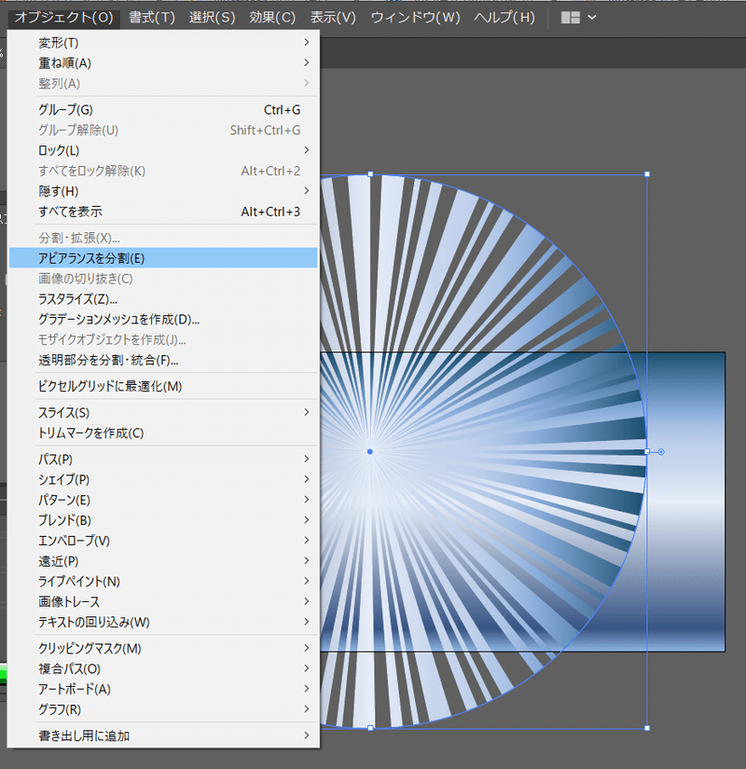Select アピアランスを分割(E)
The width and height of the screenshot is (746, 769).
point(163,258)
